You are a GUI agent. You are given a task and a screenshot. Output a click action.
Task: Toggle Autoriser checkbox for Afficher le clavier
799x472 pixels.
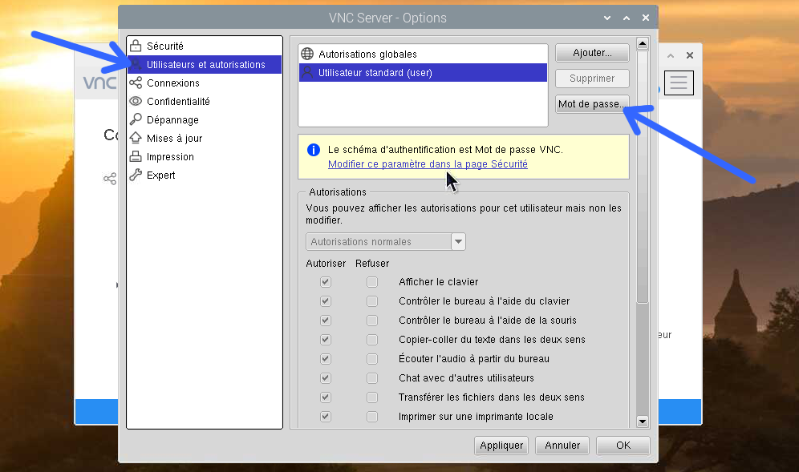click(326, 281)
